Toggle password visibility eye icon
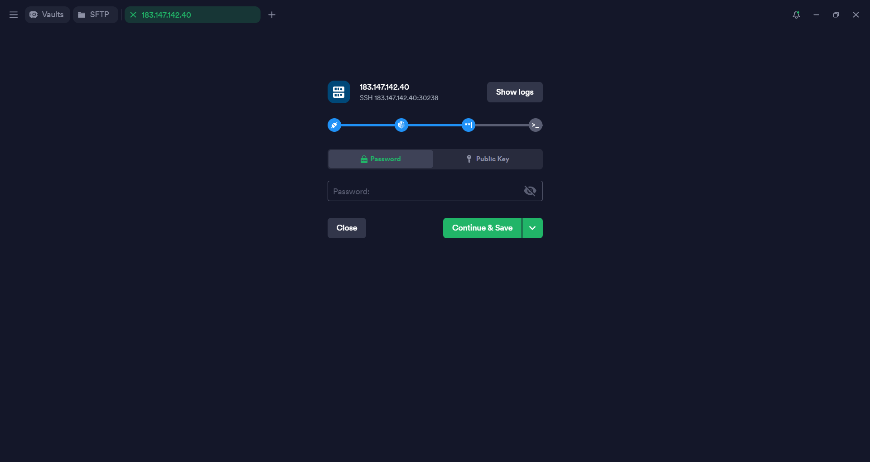The width and height of the screenshot is (870, 462). click(530, 191)
